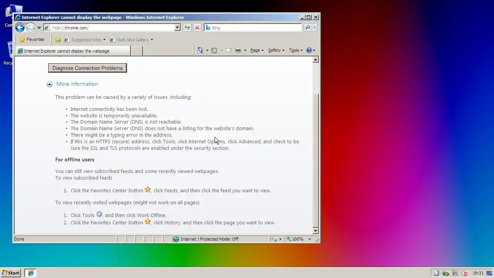Click the scrollbar down arrow

[316, 231]
